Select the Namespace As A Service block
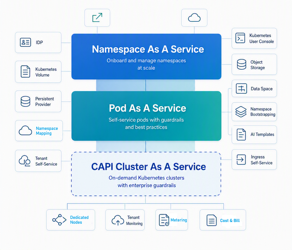292x250 pixels. coord(146,57)
